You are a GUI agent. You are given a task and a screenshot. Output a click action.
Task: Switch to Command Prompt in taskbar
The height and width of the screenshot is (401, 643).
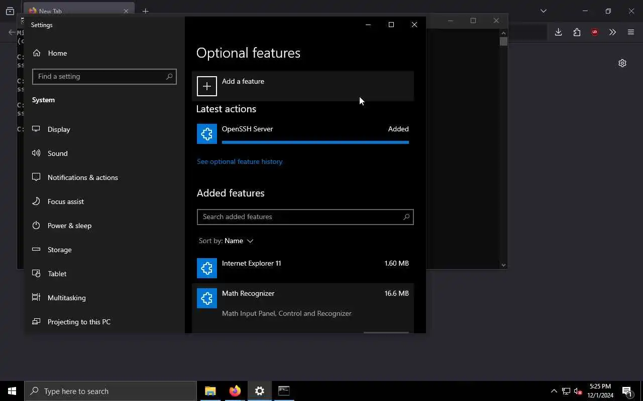284,391
